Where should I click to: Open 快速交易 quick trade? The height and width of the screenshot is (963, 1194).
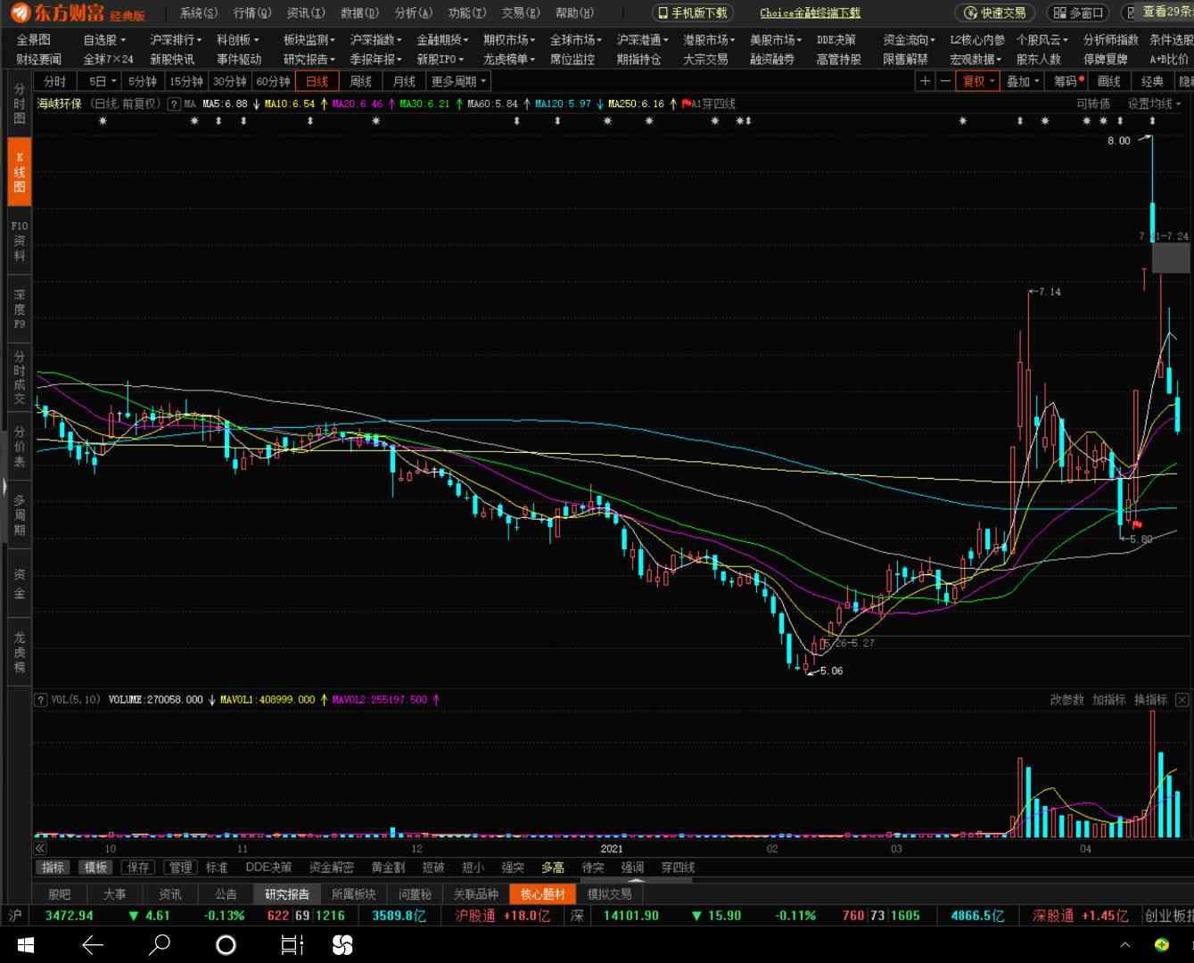tap(995, 12)
